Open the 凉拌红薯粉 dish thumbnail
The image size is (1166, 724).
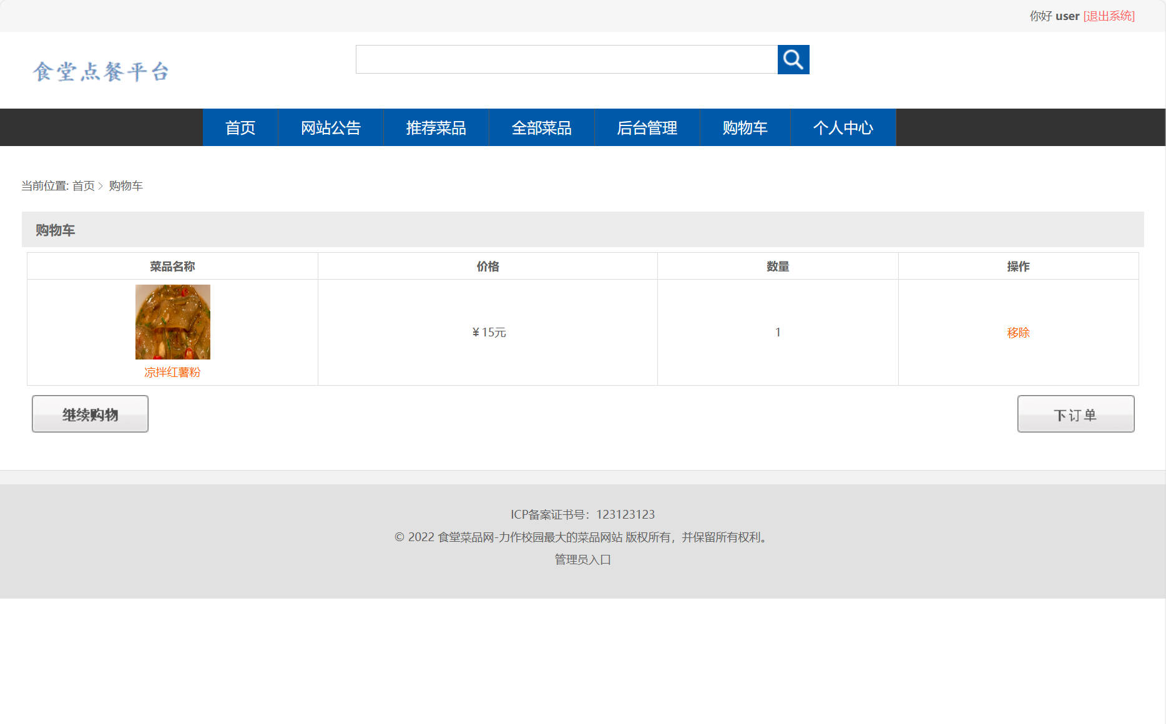(173, 322)
